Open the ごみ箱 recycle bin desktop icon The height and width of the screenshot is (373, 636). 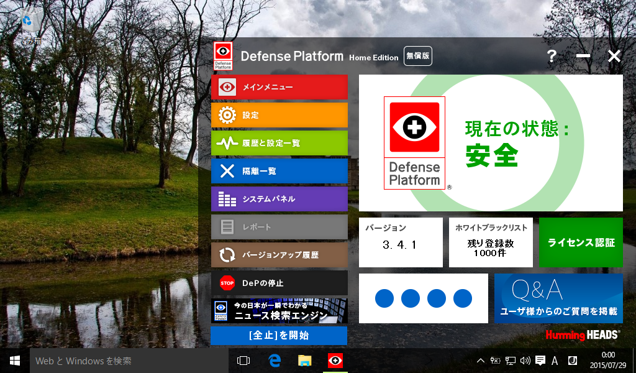coord(31,26)
